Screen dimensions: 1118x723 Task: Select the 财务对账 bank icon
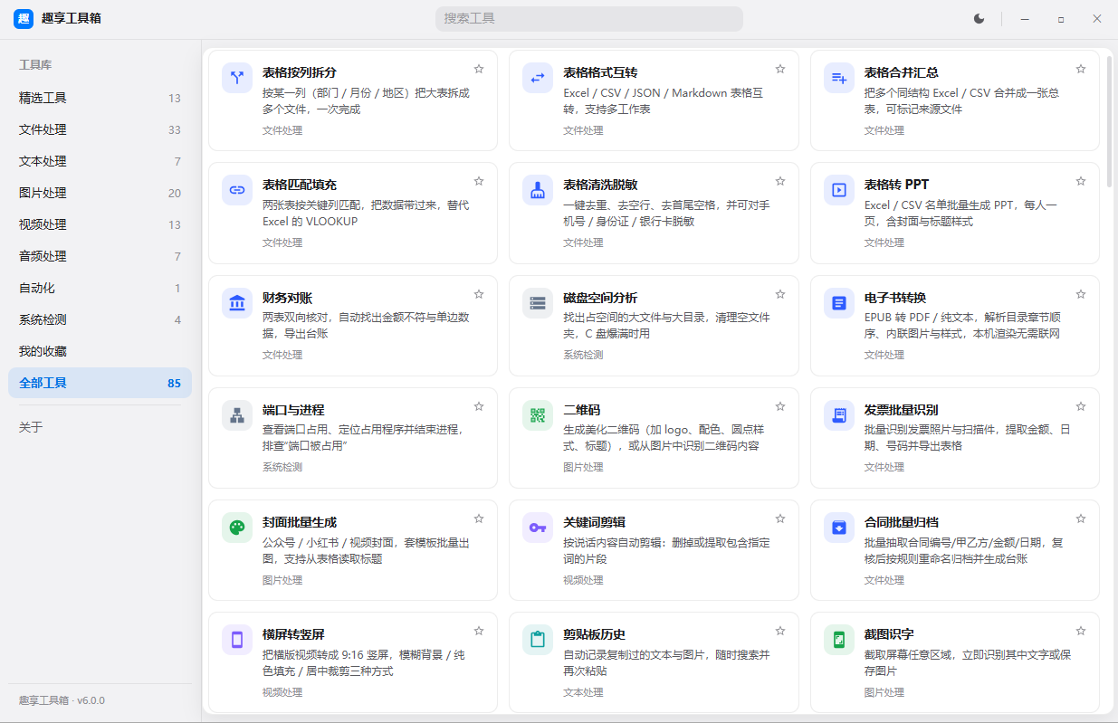point(236,303)
